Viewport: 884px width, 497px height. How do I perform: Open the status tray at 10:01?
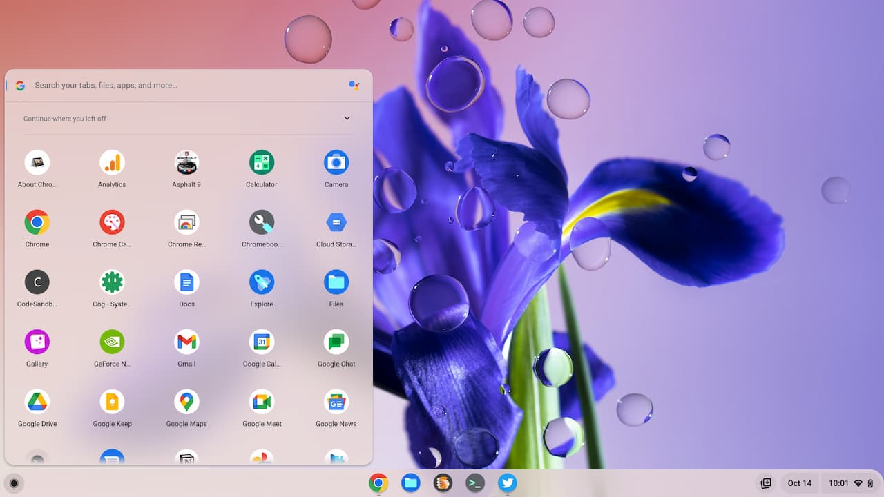[852, 483]
